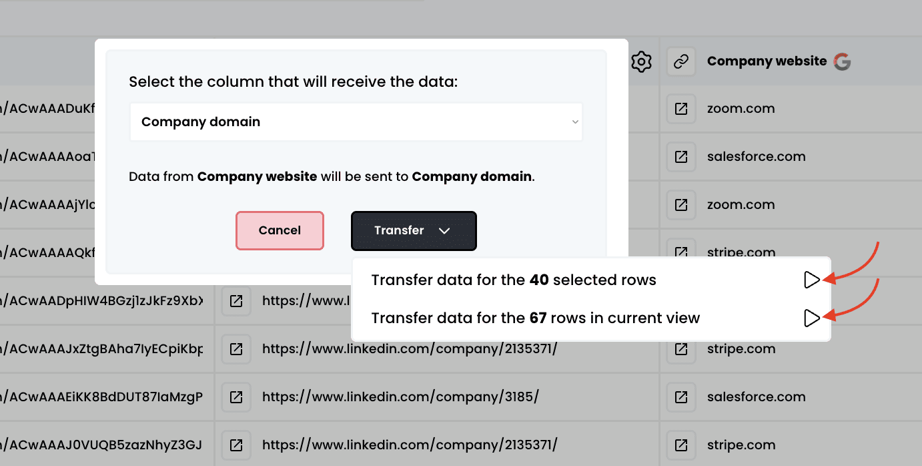Click linkedin.com/company/2135371 URL in ACwAAAJ0VUQB5 row

point(410,445)
